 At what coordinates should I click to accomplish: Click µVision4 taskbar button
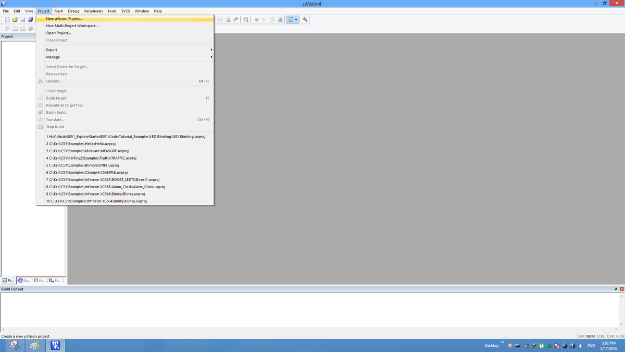[56, 346]
